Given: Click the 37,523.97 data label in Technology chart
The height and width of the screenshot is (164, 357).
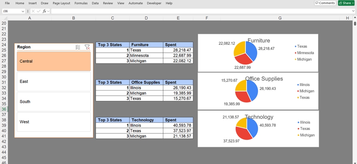Looking at the screenshot, I should (231, 141).
